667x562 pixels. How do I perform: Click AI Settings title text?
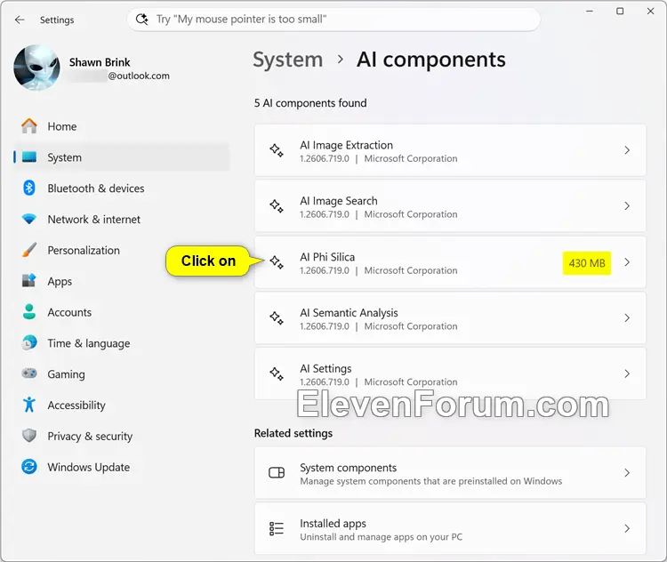click(325, 368)
